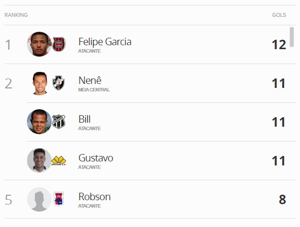Click the Criciúma crest beside Gustavo
The image size is (300, 227).
pos(59,160)
